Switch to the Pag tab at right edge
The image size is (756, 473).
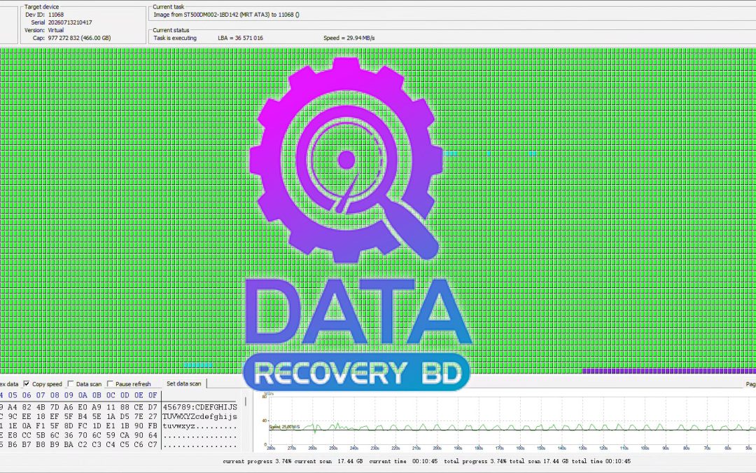click(x=750, y=384)
